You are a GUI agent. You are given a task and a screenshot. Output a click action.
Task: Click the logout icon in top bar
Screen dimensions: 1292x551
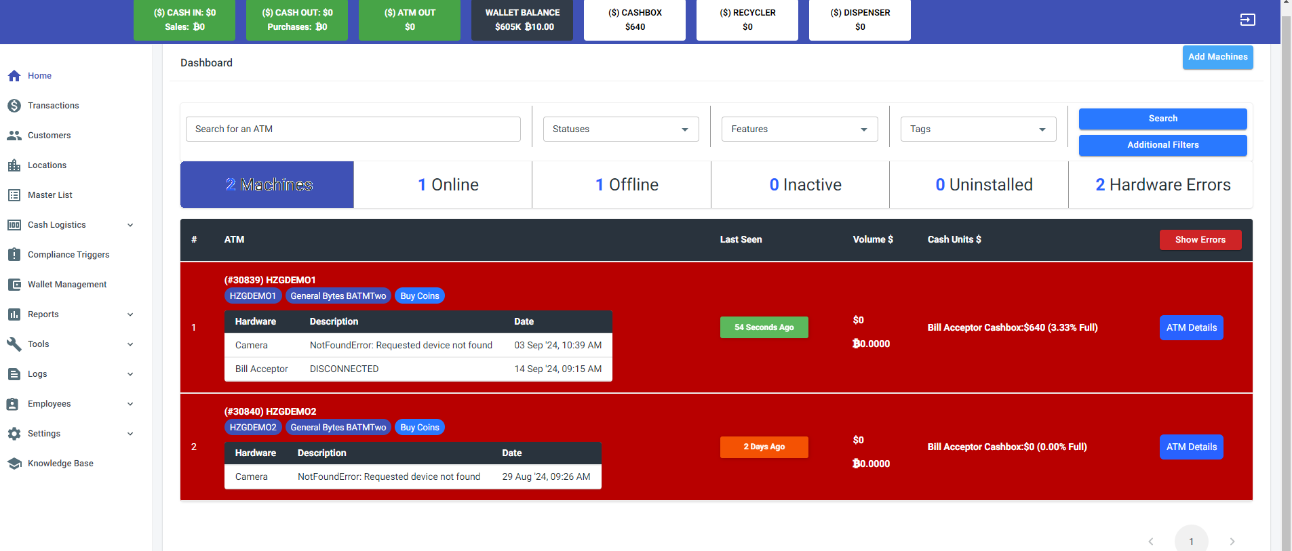click(x=1247, y=20)
